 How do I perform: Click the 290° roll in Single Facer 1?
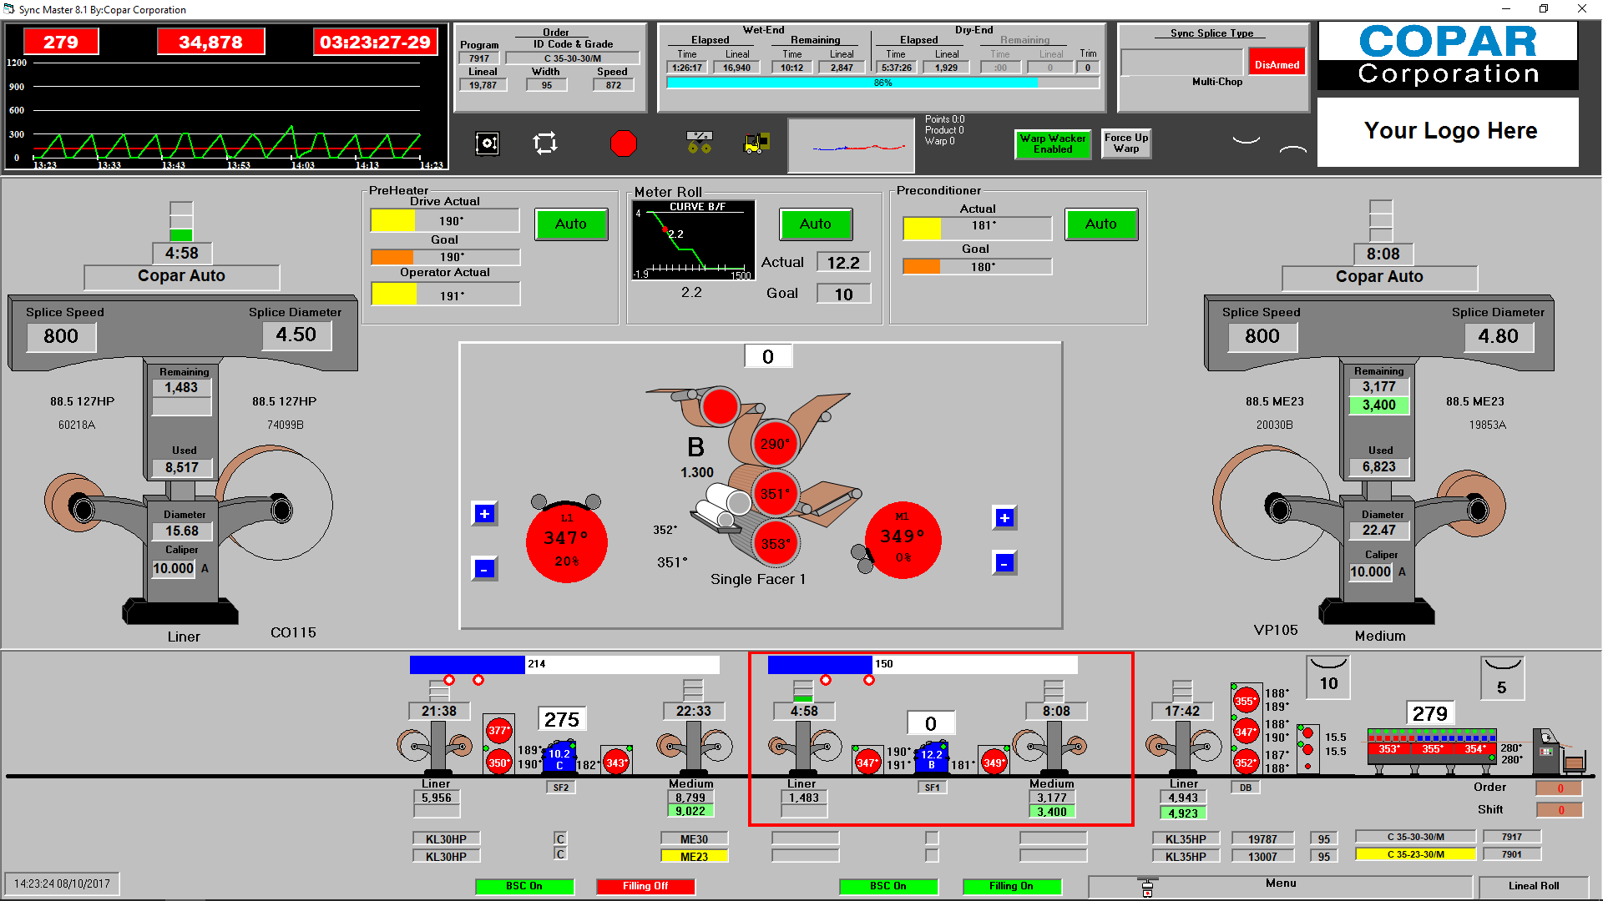(x=775, y=444)
